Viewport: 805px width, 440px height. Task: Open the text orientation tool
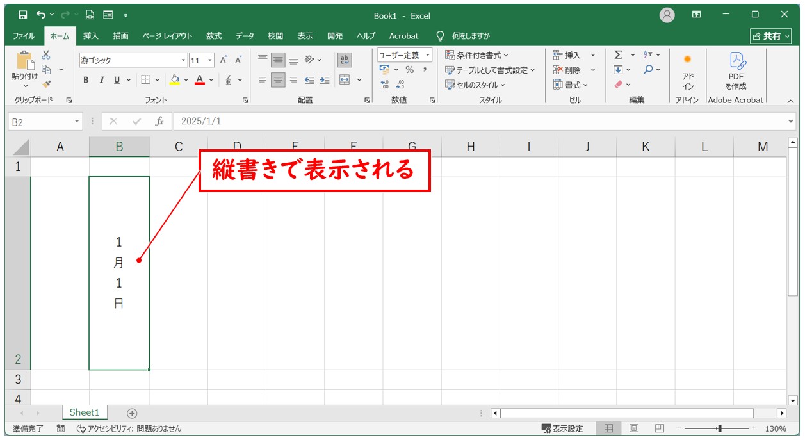(310, 60)
